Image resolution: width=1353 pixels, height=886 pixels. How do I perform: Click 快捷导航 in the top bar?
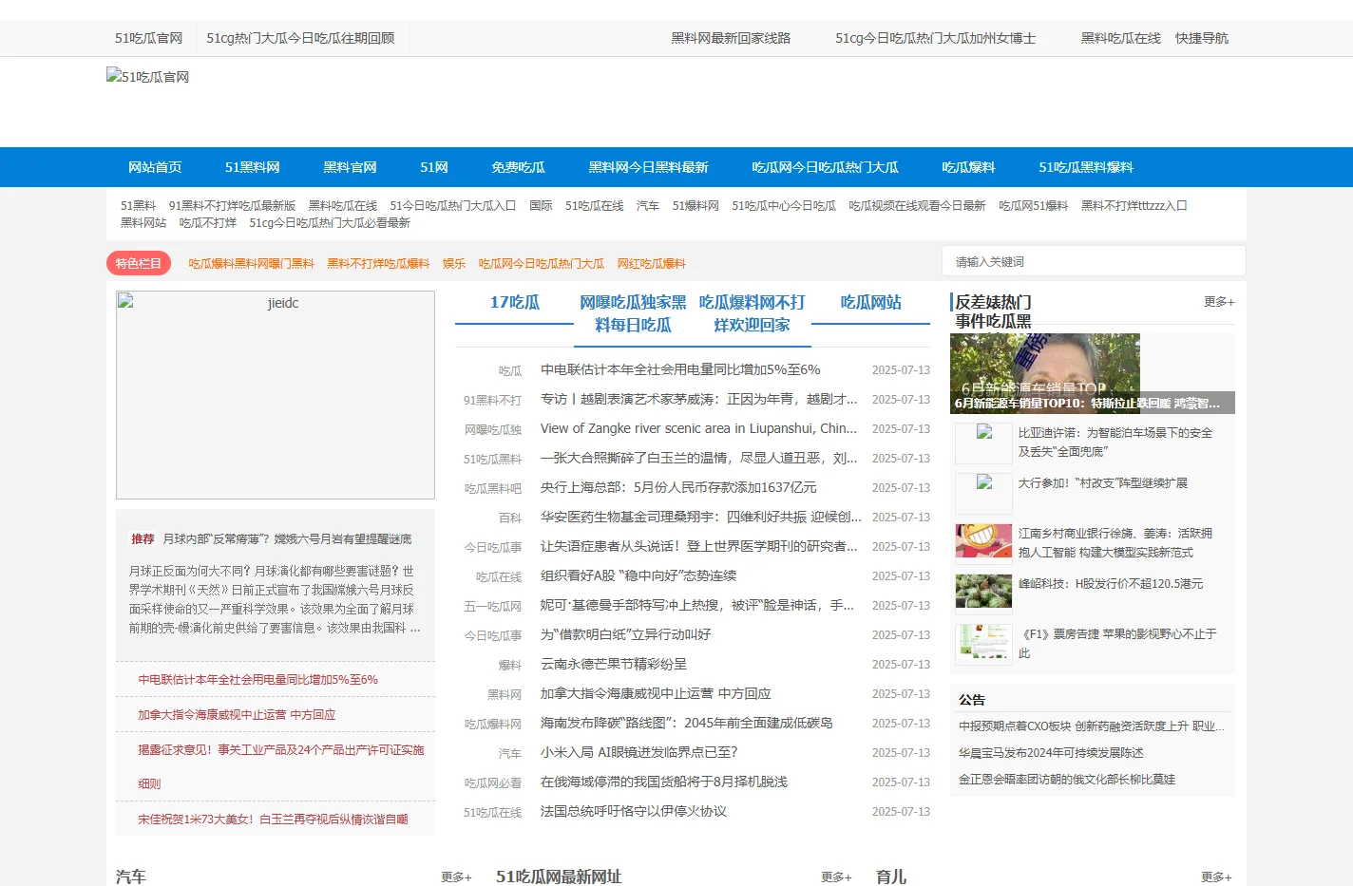pyautogui.click(x=1202, y=38)
